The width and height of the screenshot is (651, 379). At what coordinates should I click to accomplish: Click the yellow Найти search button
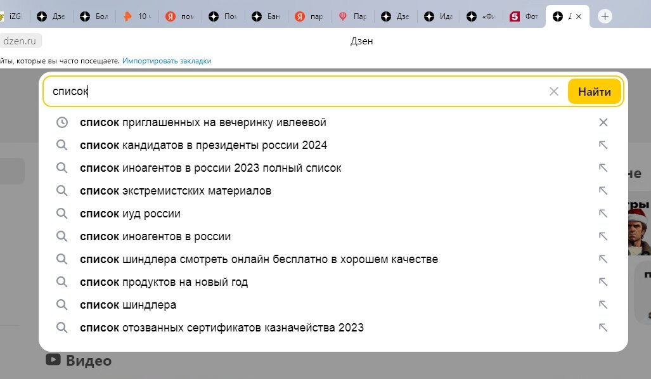[x=595, y=91]
